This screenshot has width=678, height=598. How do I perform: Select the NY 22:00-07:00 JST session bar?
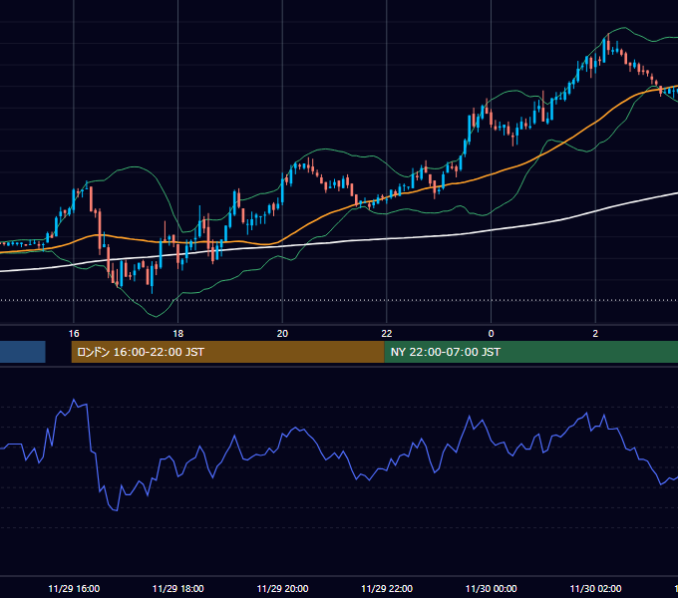tap(531, 352)
